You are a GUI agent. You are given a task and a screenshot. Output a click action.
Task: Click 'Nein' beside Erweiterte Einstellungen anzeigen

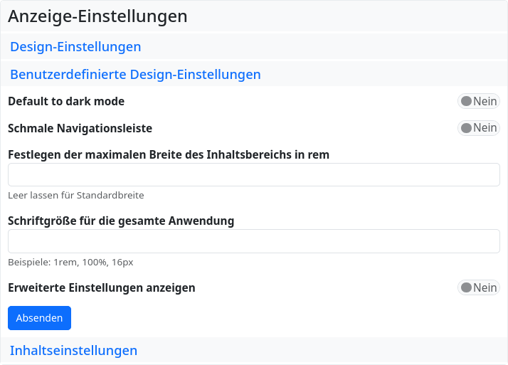pyautogui.click(x=485, y=287)
